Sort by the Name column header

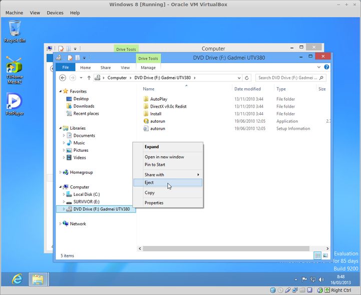click(149, 89)
